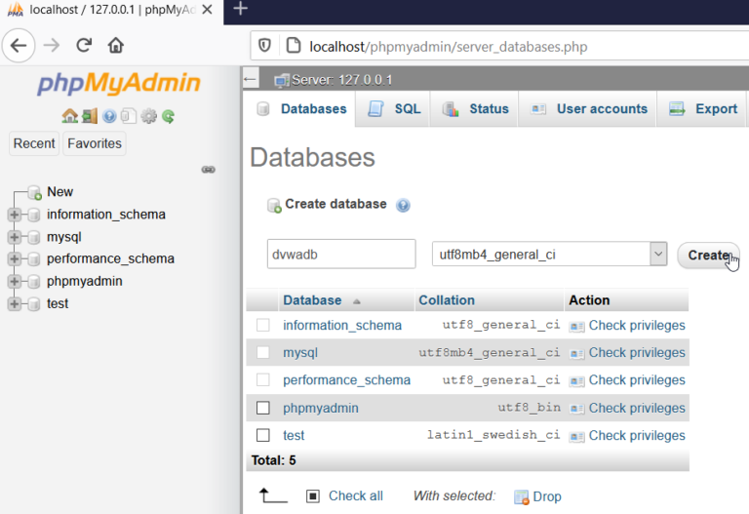The height and width of the screenshot is (514, 749).
Task: Tick the information_schema row checkbox
Action: (x=263, y=325)
